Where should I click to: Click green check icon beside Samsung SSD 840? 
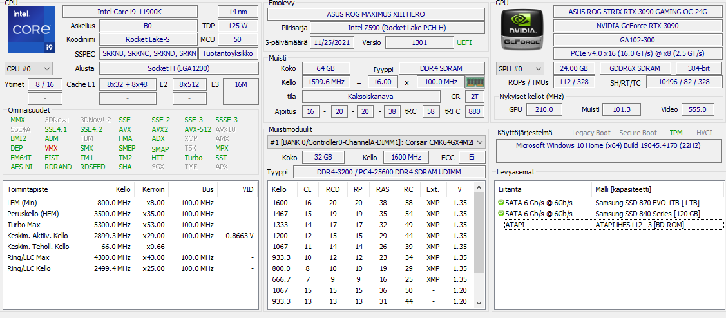[x=501, y=214]
